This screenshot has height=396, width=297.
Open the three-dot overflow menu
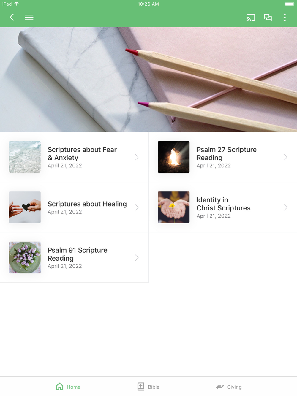click(x=285, y=18)
